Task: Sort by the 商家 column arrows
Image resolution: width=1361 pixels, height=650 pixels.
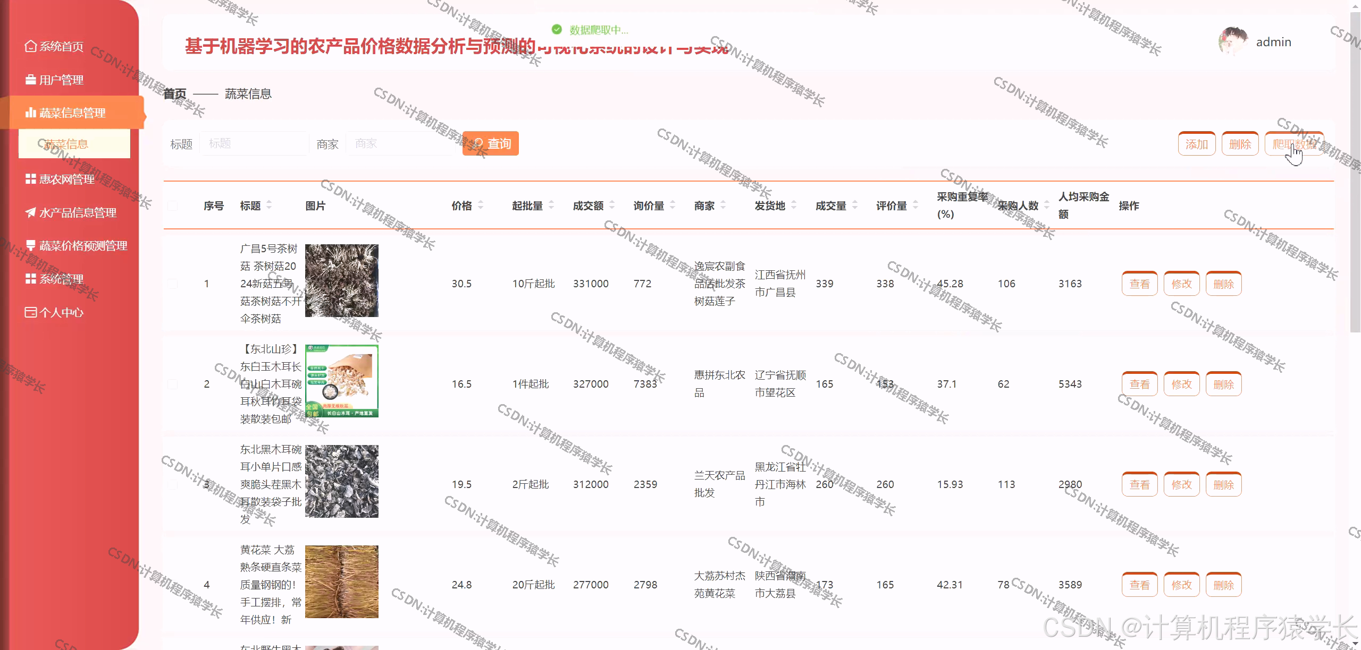Action: tap(723, 205)
